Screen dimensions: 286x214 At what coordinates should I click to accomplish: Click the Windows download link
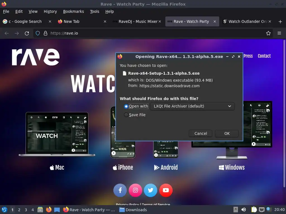232,167
